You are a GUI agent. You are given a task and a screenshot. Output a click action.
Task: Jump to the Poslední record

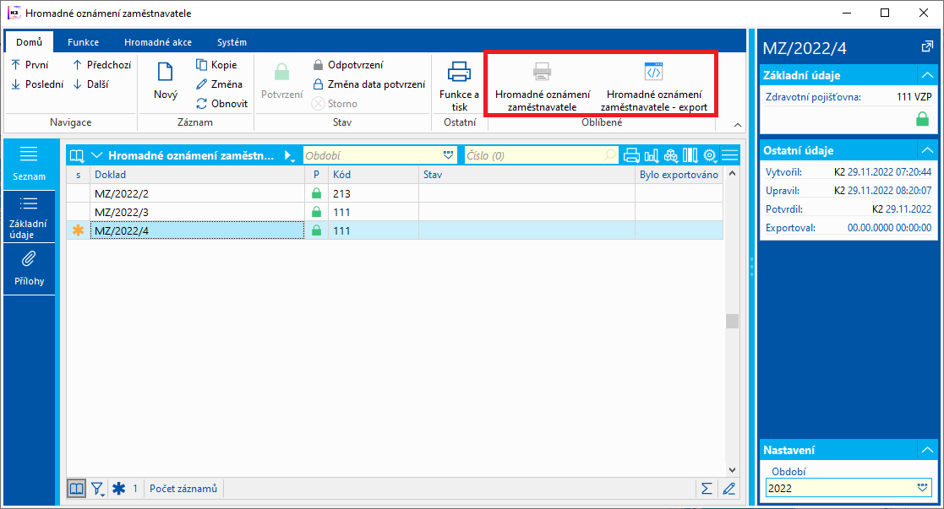[x=36, y=84]
